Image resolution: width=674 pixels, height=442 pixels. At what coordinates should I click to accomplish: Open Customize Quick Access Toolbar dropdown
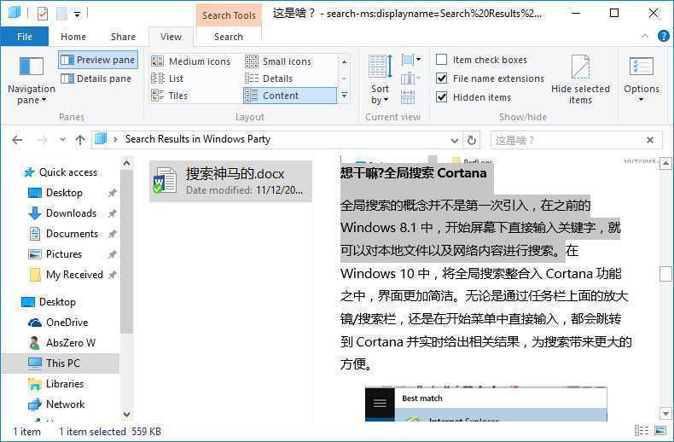click(x=78, y=15)
